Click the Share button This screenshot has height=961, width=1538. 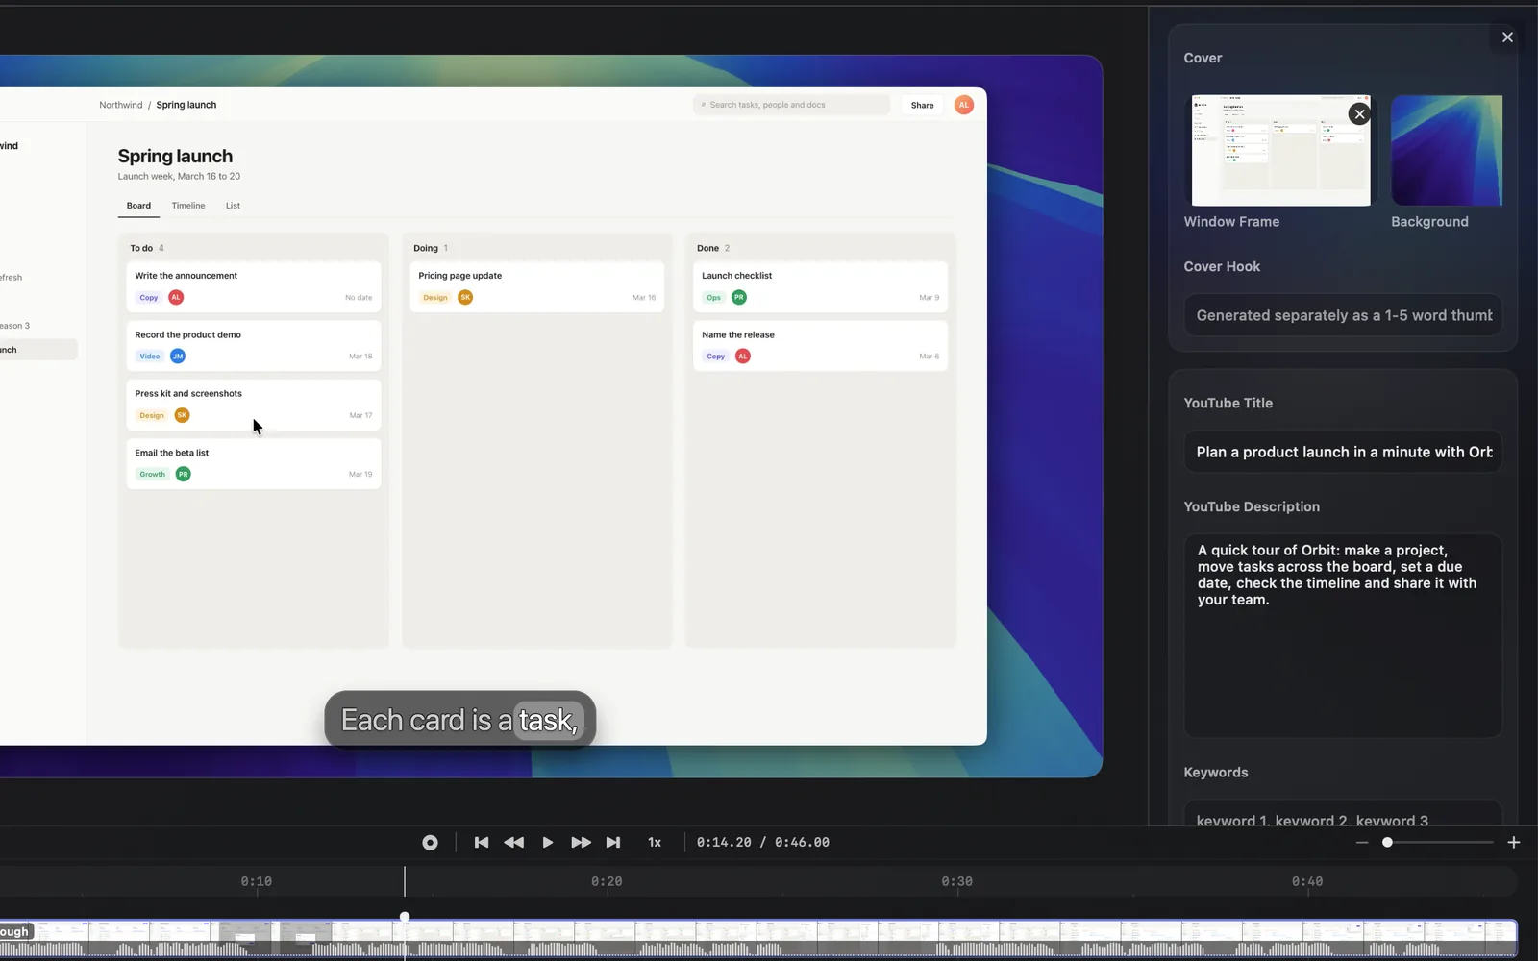[922, 105]
